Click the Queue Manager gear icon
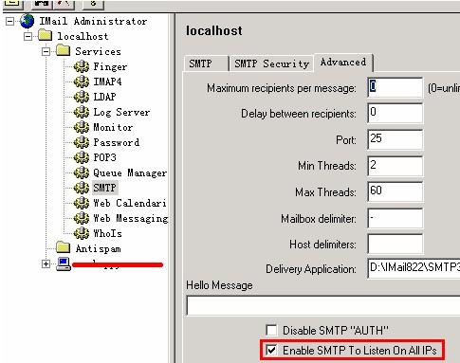The image size is (460, 363). (82, 172)
